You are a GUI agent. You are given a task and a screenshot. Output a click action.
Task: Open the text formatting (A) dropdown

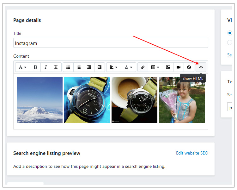pos(23,67)
